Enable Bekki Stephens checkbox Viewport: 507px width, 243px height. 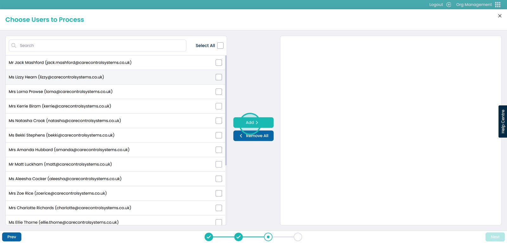(x=219, y=135)
